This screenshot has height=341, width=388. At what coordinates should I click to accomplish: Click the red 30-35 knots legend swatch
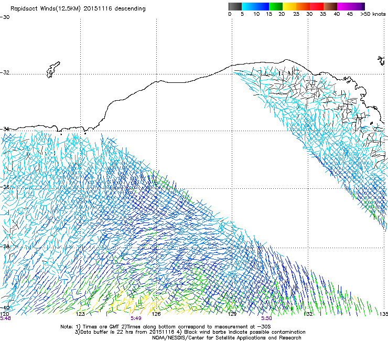(x=317, y=6)
